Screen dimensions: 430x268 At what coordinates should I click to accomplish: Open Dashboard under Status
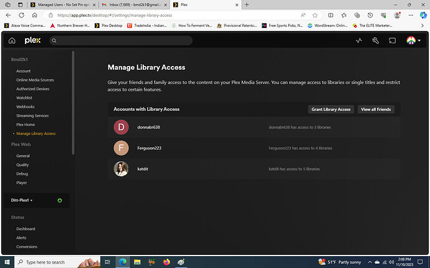coord(26,229)
